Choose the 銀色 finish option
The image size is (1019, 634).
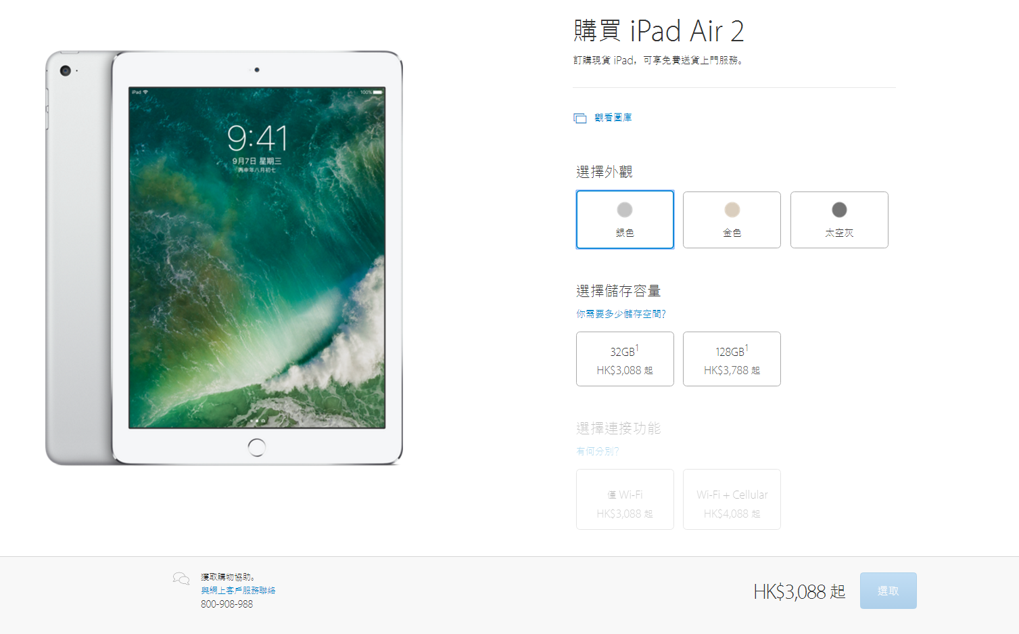pyautogui.click(x=625, y=220)
